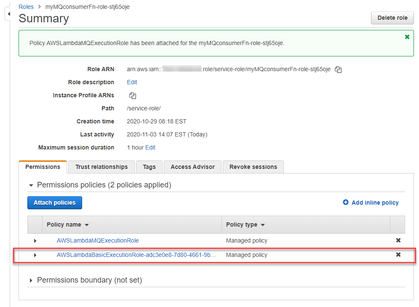This screenshot has height=307, width=419.
Task: Click the Delete role button
Action: coord(392,18)
